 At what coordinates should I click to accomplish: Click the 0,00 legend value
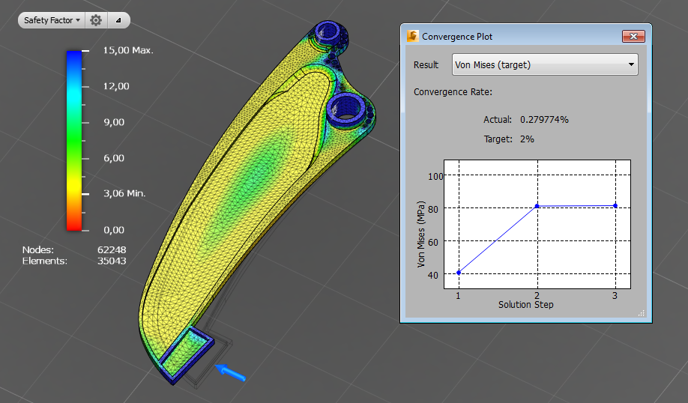[114, 230]
